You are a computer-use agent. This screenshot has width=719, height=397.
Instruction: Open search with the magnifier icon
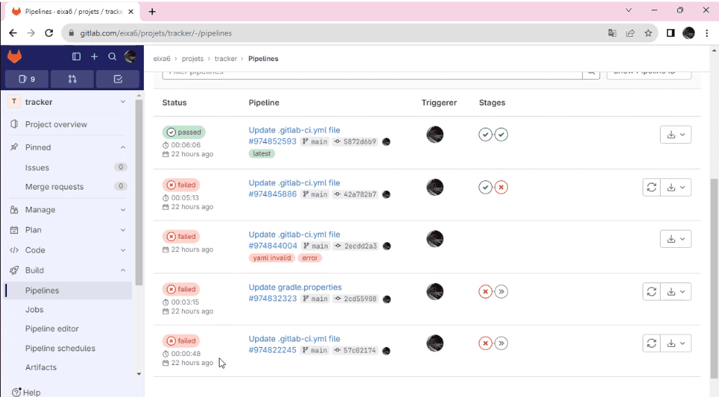113,57
